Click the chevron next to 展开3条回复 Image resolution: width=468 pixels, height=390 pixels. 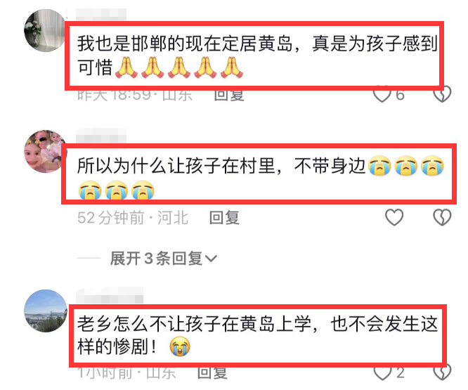click(x=211, y=259)
